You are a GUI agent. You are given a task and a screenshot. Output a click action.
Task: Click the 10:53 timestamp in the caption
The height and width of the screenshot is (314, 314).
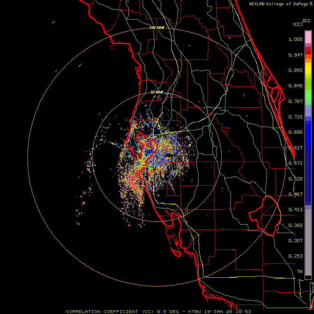[x=243, y=312]
